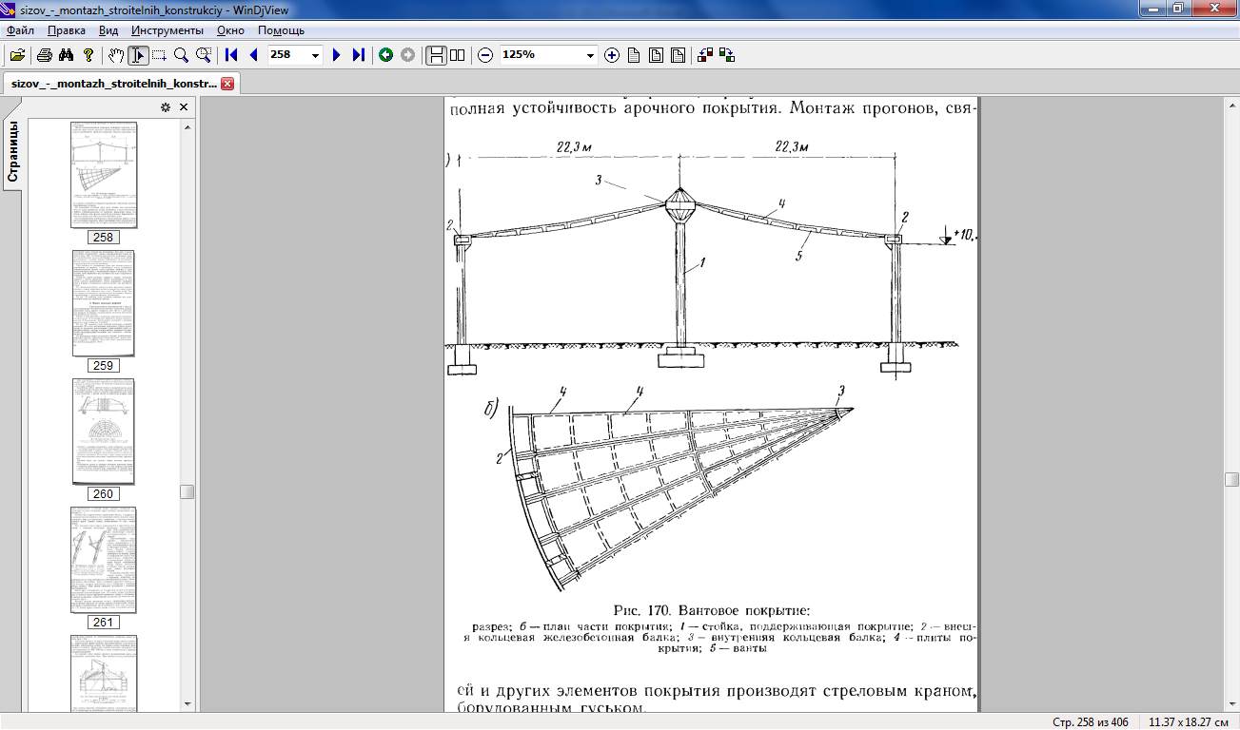The image size is (1240, 730).
Task: Close the document tab with red X
Action: point(227,84)
